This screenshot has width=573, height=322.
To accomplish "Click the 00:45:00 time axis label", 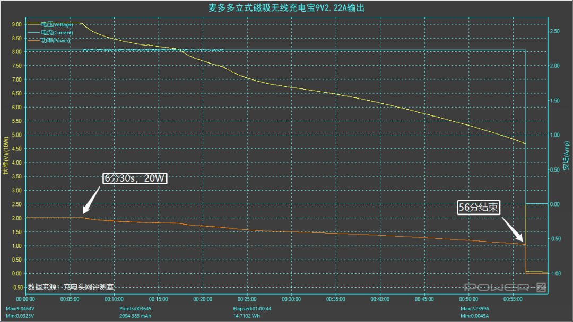I will 424,299.
